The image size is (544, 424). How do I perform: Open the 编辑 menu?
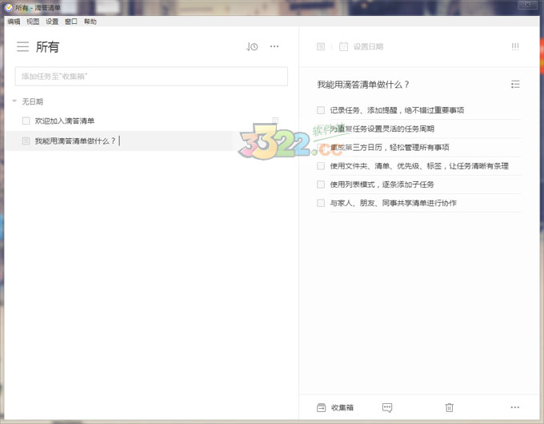[x=14, y=22]
